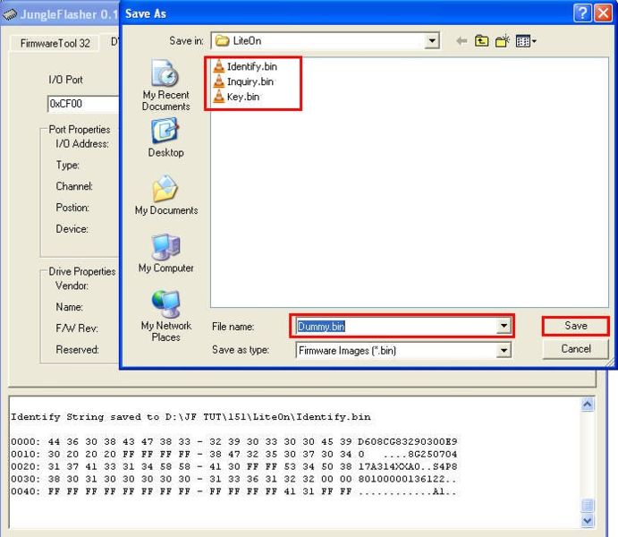Click hex dump row 0040 in log
This screenshot has height=537, width=618.
tap(234, 491)
